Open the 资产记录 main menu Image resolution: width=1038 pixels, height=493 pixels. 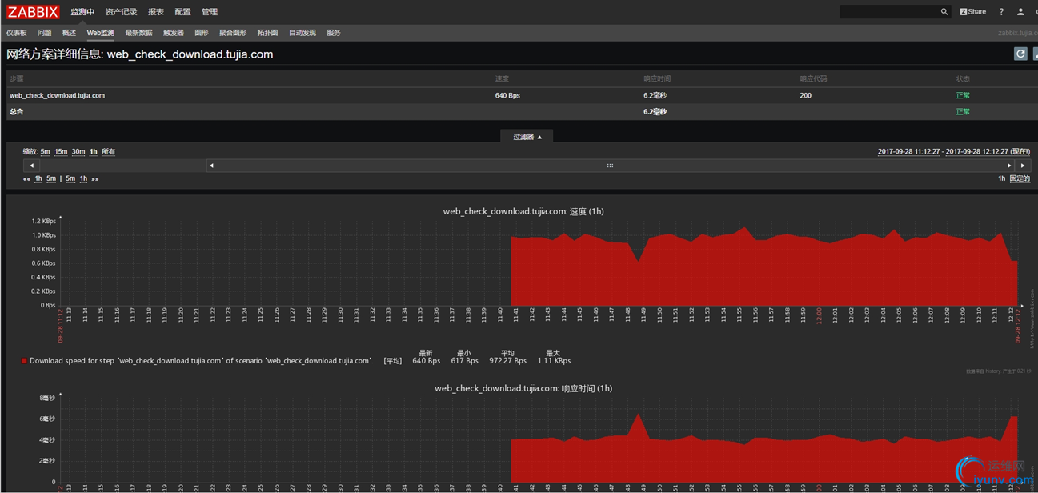[x=121, y=12]
